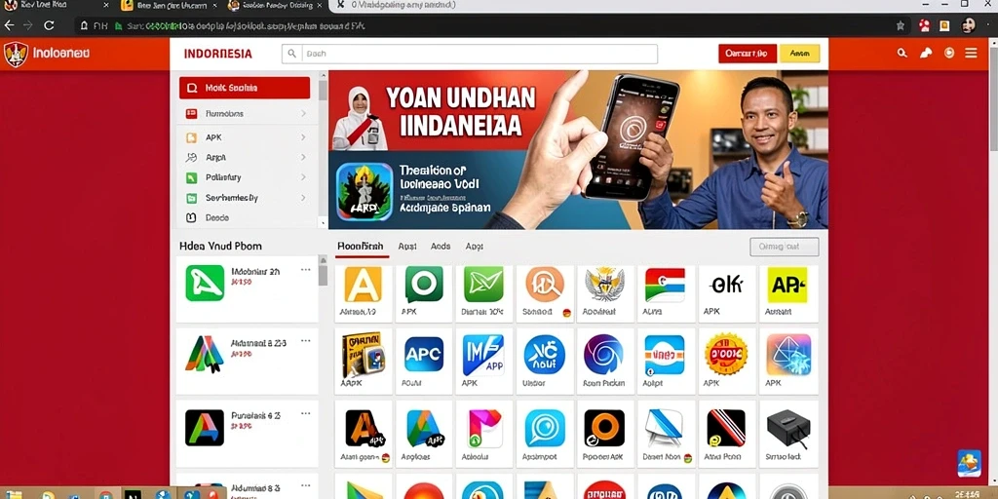Select the blue APC app icon
This screenshot has height=499, width=998.
(424, 355)
